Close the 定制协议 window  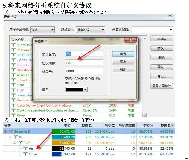[170, 16]
